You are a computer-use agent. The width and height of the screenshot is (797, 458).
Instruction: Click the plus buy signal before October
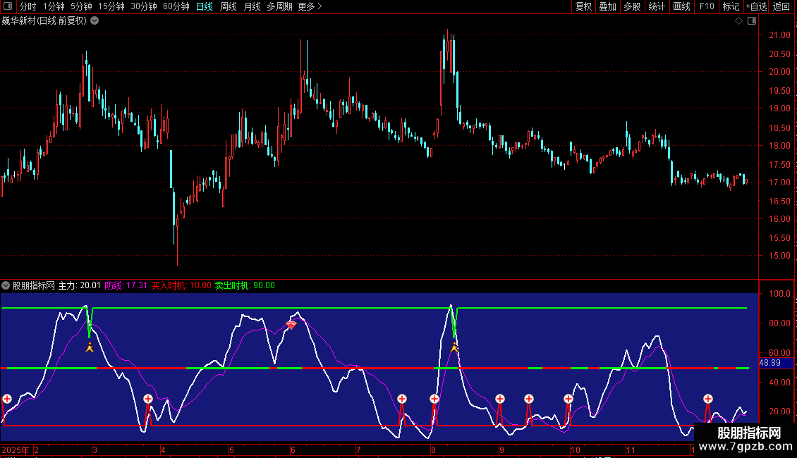(568, 399)
